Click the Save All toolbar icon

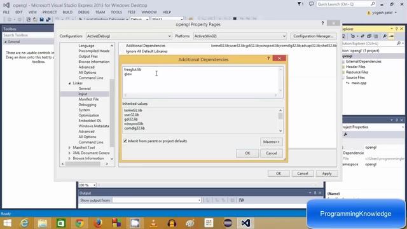click(48, 20)
